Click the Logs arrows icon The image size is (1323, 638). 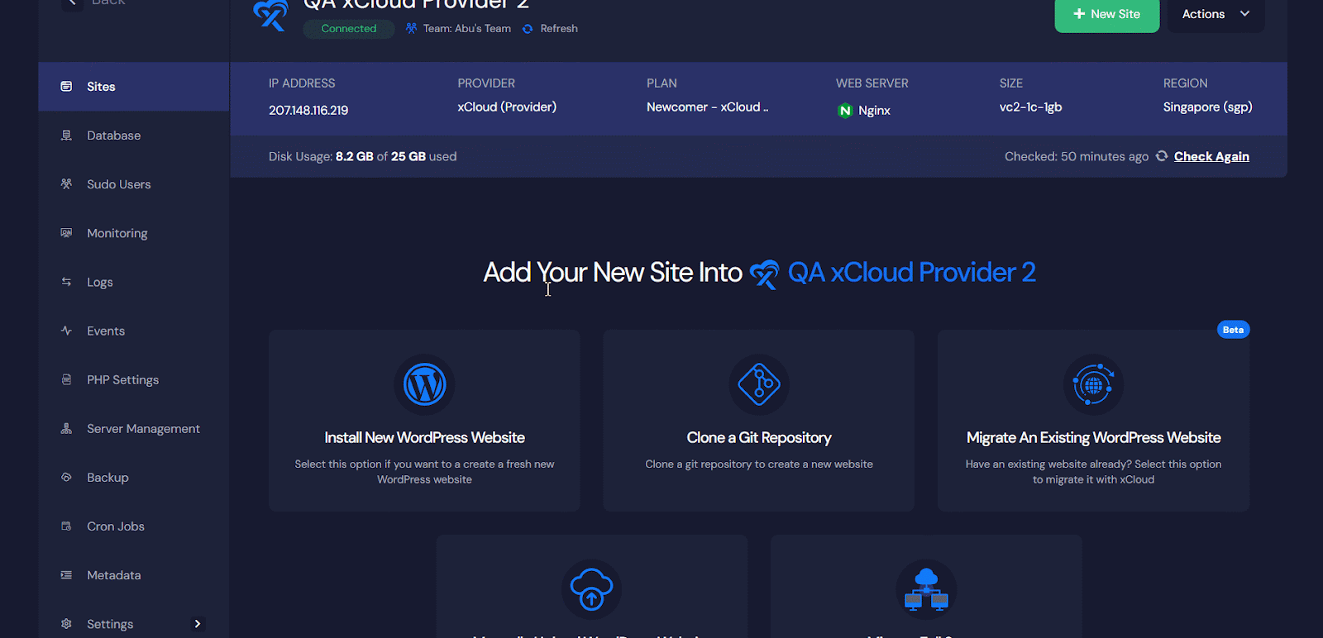pos(66,281)
